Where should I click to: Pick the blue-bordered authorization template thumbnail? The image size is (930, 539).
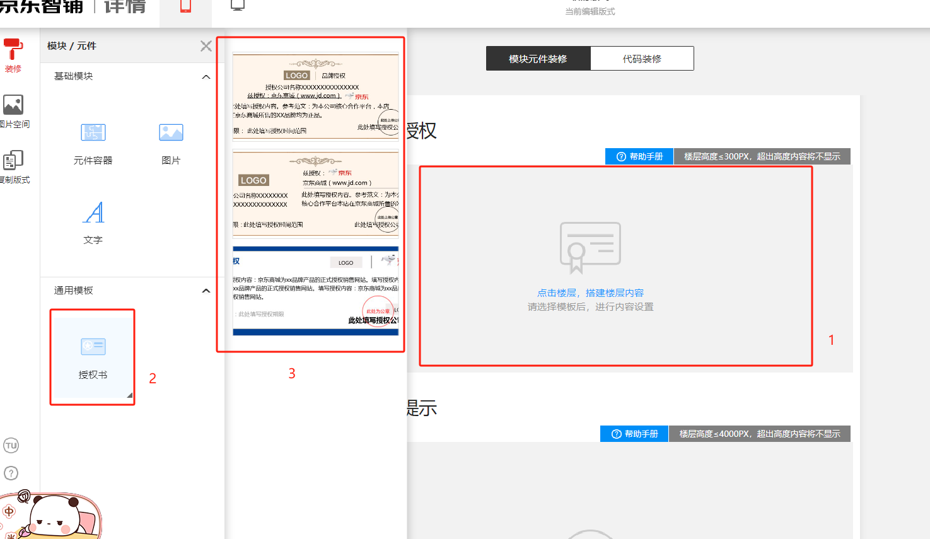pos(315,291)
